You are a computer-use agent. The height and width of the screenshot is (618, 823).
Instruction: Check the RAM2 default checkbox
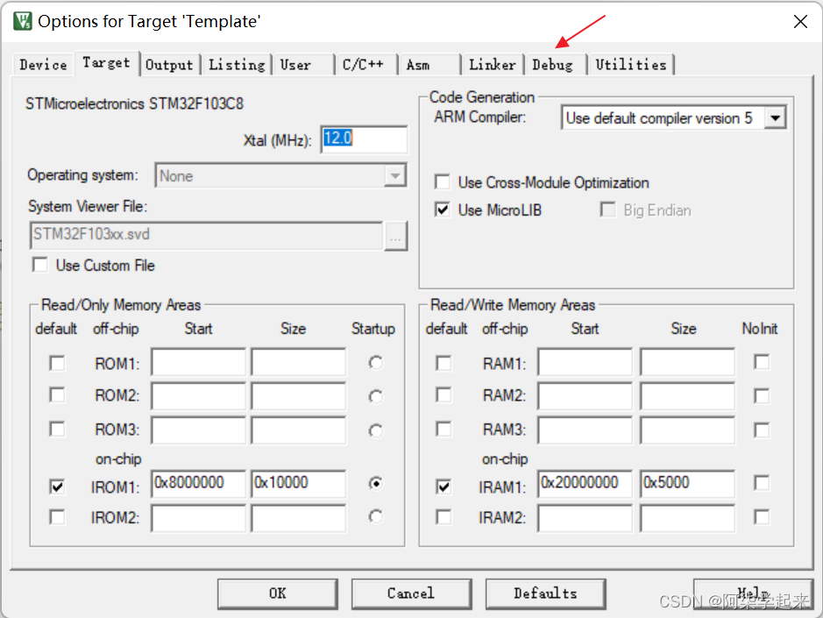tap(443, 394)
